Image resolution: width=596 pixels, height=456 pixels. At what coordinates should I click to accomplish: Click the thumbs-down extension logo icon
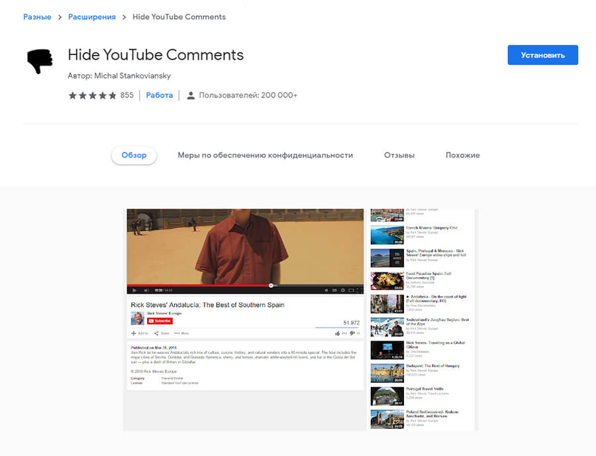click(x=39, y=62)
